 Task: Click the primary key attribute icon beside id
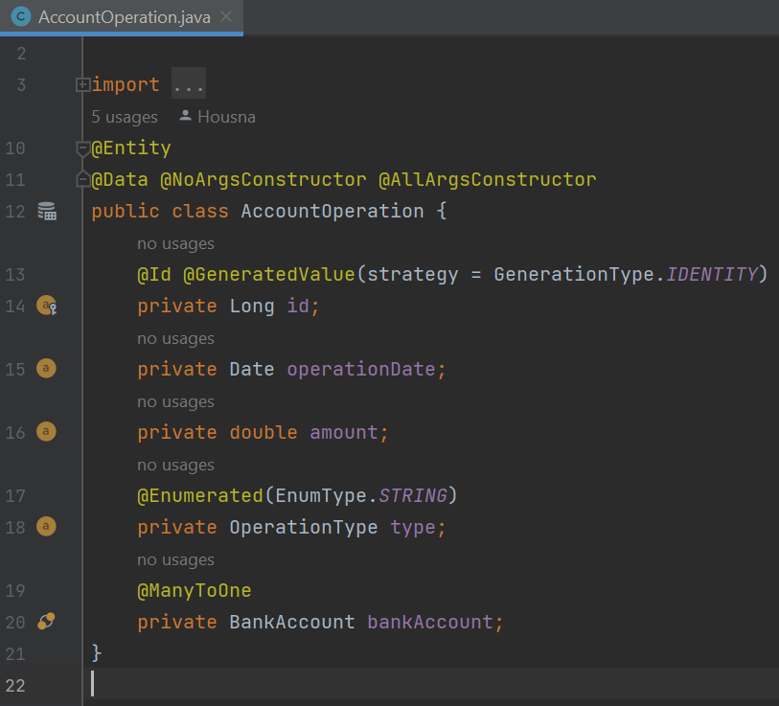tap(47, 305)
